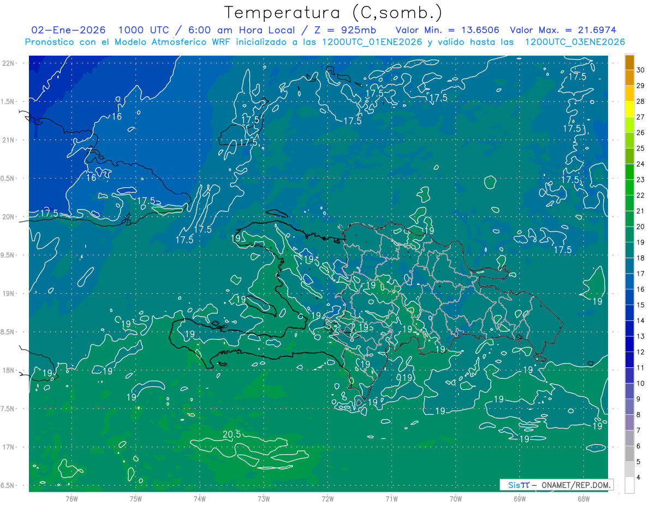The image size is (655, 506).
Task: Click the "19N" latitude axis label
Action: [x=8, y=293]
